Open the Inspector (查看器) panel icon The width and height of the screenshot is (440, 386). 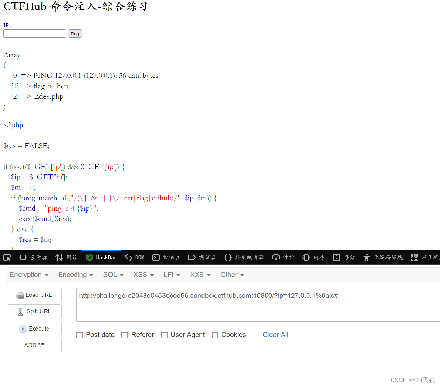(x=23, y=257)
